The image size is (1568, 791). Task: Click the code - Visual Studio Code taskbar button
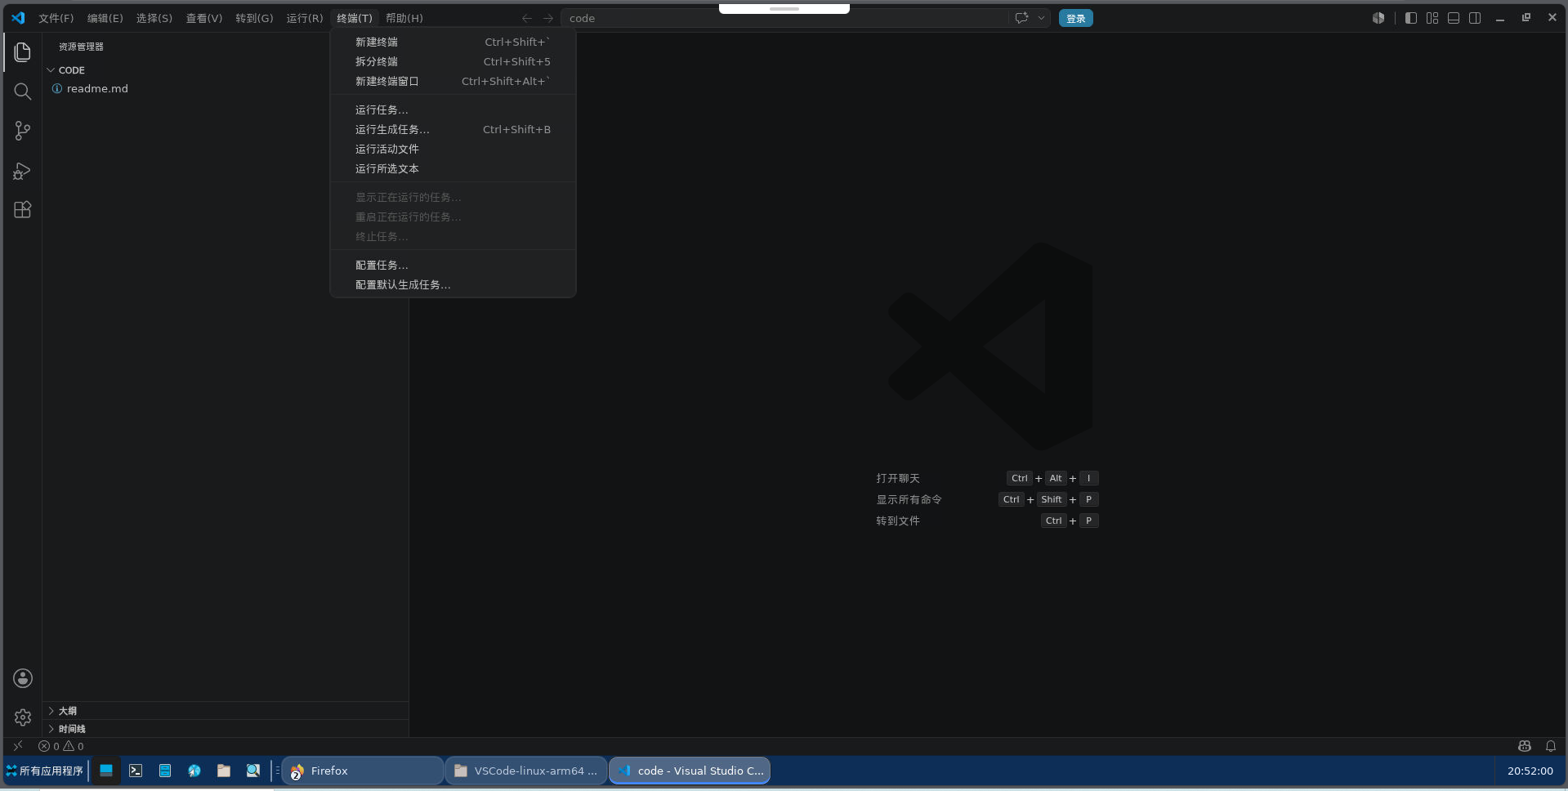coord(690,771)
